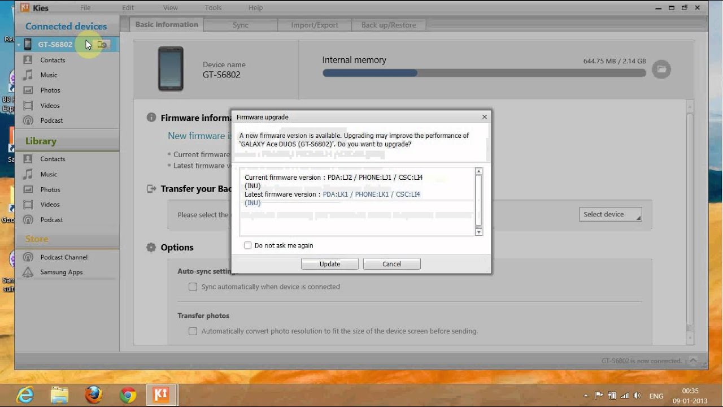
Task: Open File Explorer from the taskbar
Action: click(x=59, y=394)
